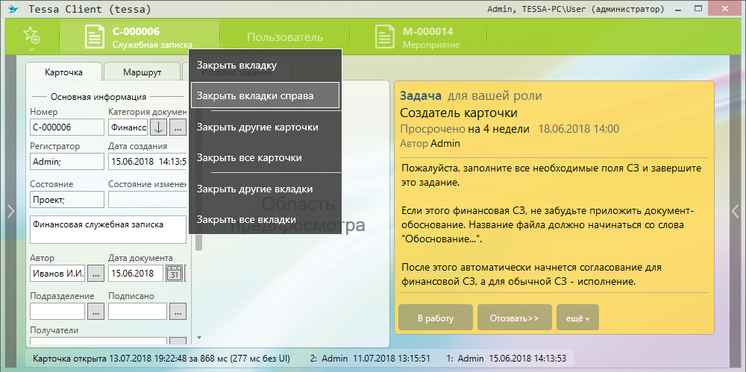Choose Закрыть другие вкладки menu item
746x372 pixels.
point(266,189)
